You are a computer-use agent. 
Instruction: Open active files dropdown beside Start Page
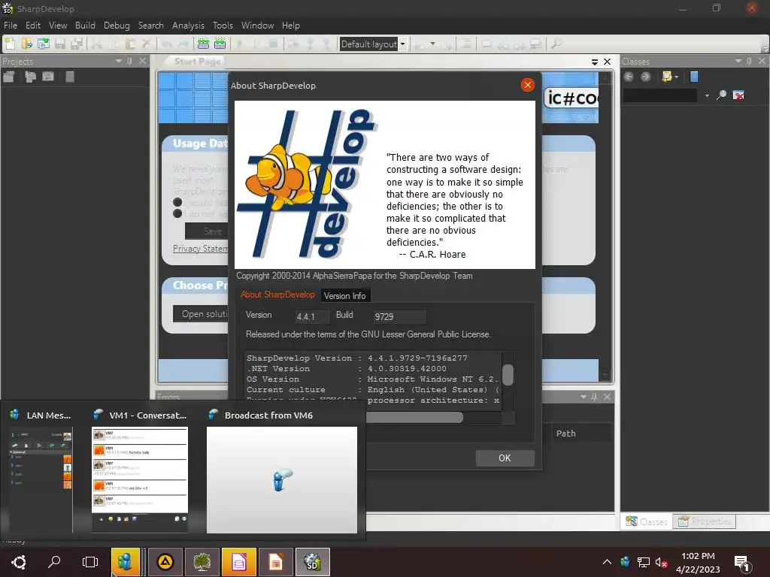595,62
